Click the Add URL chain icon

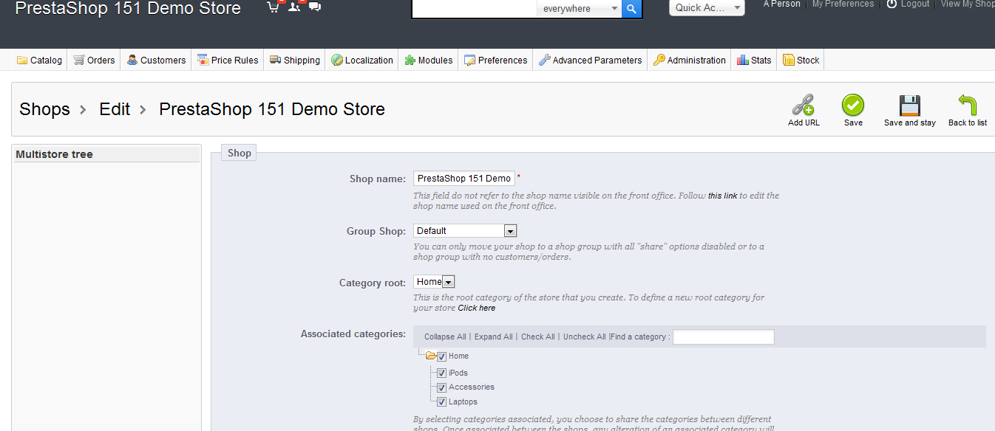(803, 106)
